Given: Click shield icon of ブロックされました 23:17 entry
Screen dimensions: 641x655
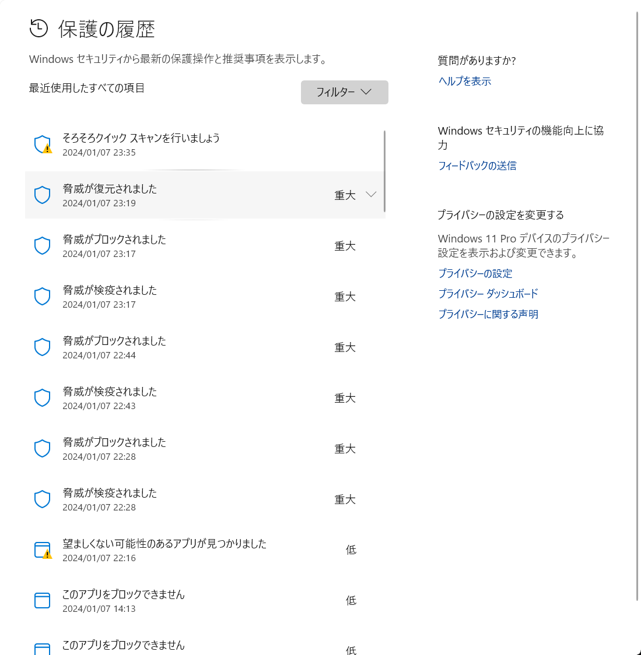Looking at the screenshot, I should click(x=42, y=246).
